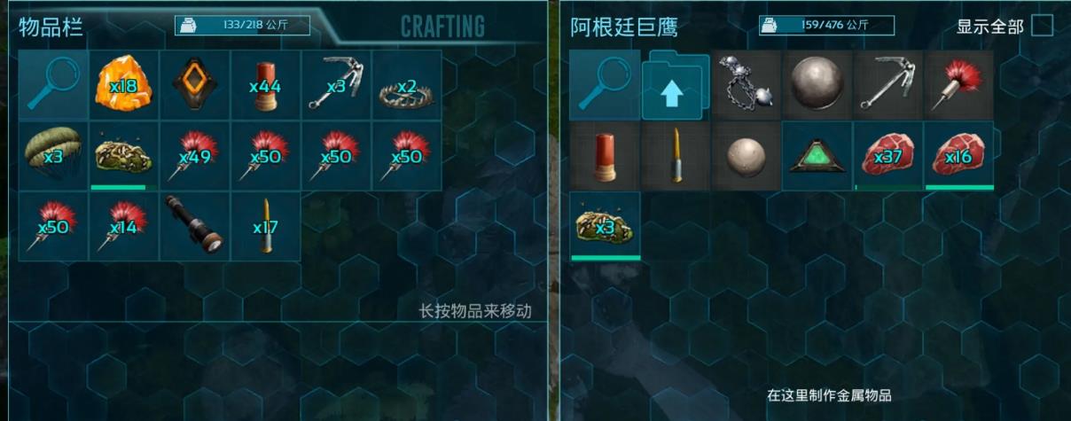Image resolution: width=1071 pixels, height=421 pixels.
Task: Toggle the 显示全部 checkbox
Action: pyautogui.click(x=1042, y=26)
